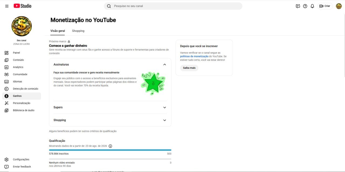
Task: Open the notifications bell
Action: [312, 6]
